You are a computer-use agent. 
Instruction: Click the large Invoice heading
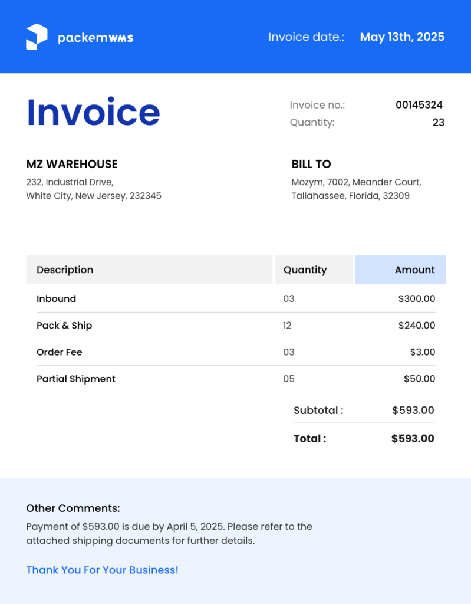(93, 112)
